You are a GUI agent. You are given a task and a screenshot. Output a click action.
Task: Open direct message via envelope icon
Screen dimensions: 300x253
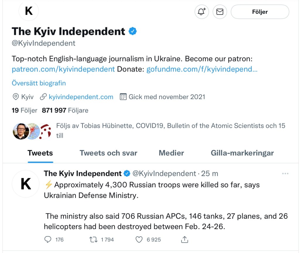point(220,12)
